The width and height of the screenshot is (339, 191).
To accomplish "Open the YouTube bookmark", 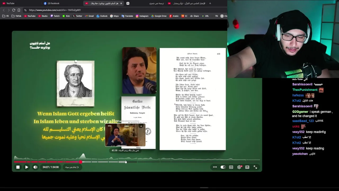I will pos(30,16).
